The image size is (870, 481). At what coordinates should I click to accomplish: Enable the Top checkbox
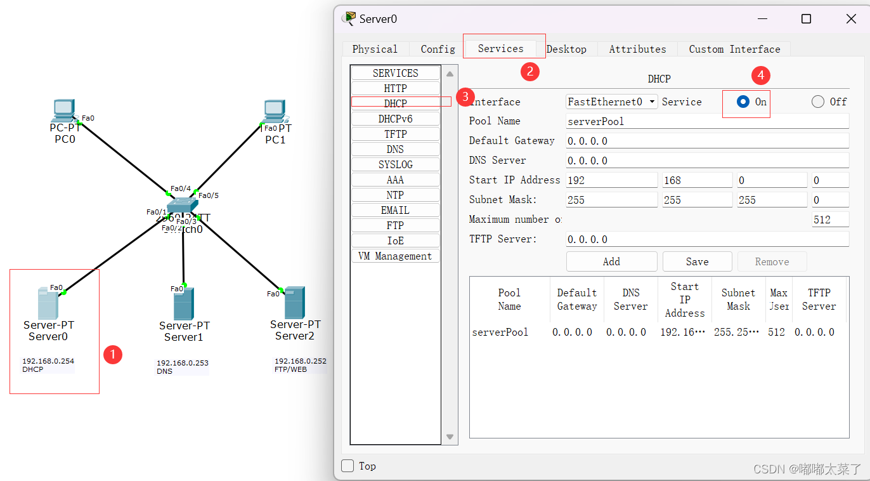click(x=347, y=466)
